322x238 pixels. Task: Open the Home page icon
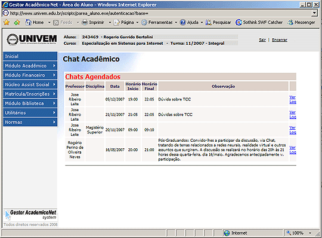(28, 22)
